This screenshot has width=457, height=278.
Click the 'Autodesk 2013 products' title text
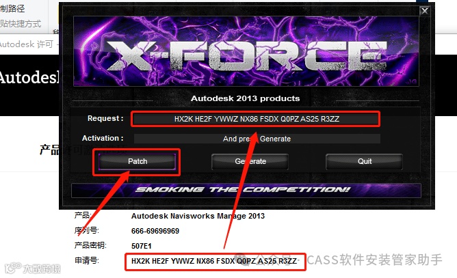coord(246,98)
